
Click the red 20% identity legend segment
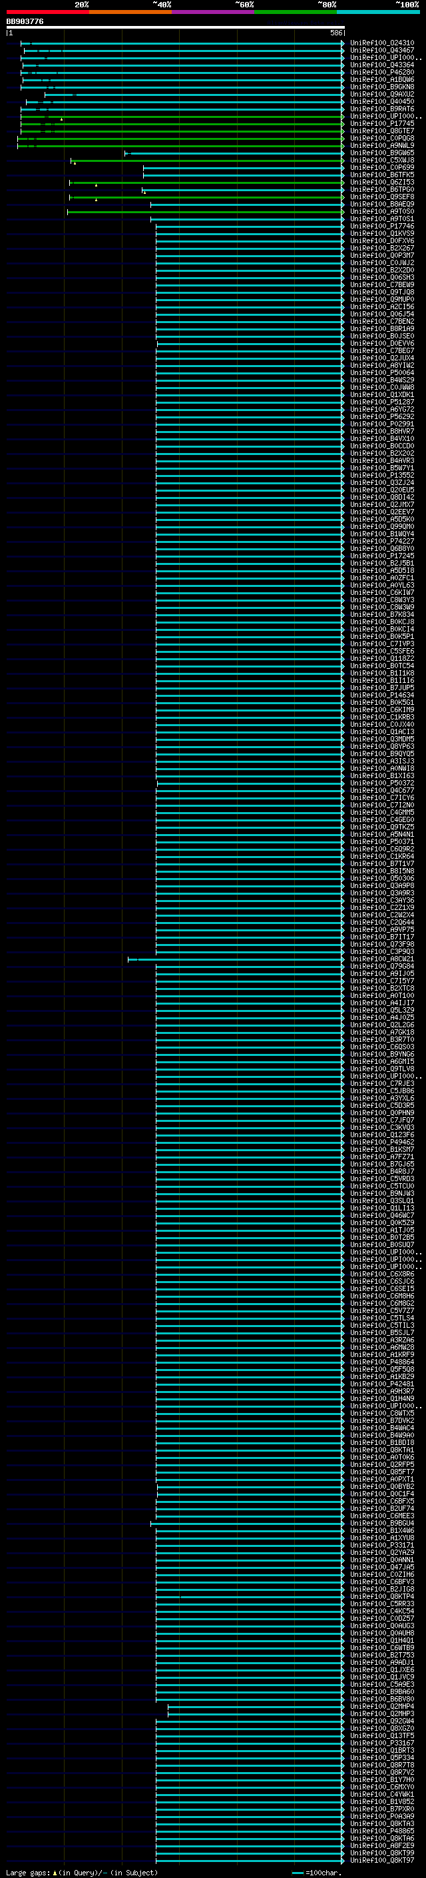[47, 12]
